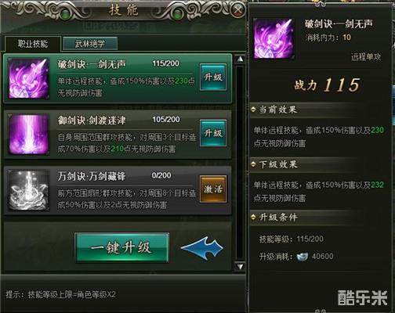This screenshot has width=395, height=313.
Task: Upgrade the 破剑诀·一剑无声 skill with 升级
Action: point(213,77)
